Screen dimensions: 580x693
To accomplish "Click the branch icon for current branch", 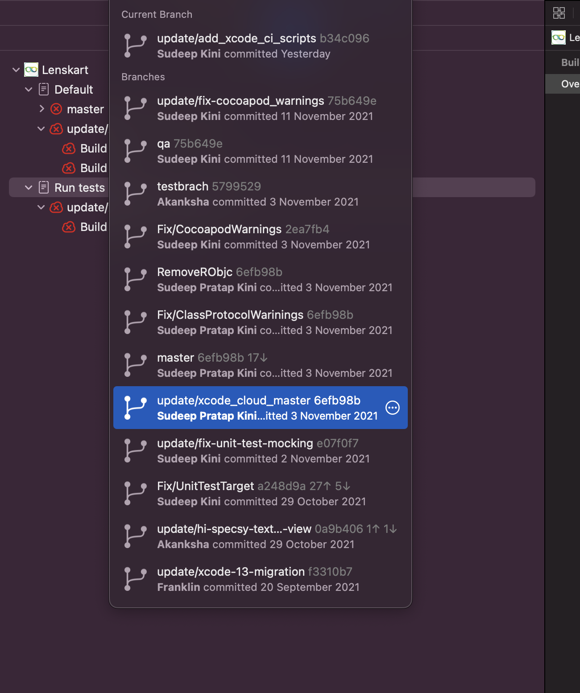I will coord(135,46).
